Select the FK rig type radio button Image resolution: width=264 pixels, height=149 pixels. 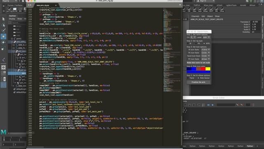tap(196, 43)
